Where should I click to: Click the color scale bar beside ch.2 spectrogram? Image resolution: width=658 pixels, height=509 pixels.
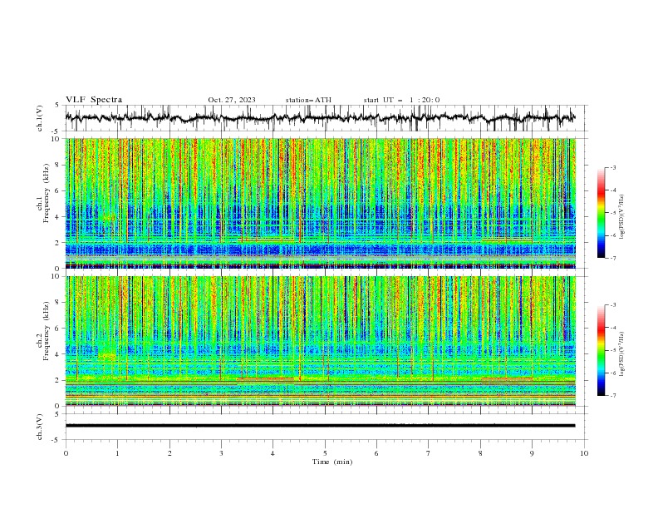pos(601,350)
